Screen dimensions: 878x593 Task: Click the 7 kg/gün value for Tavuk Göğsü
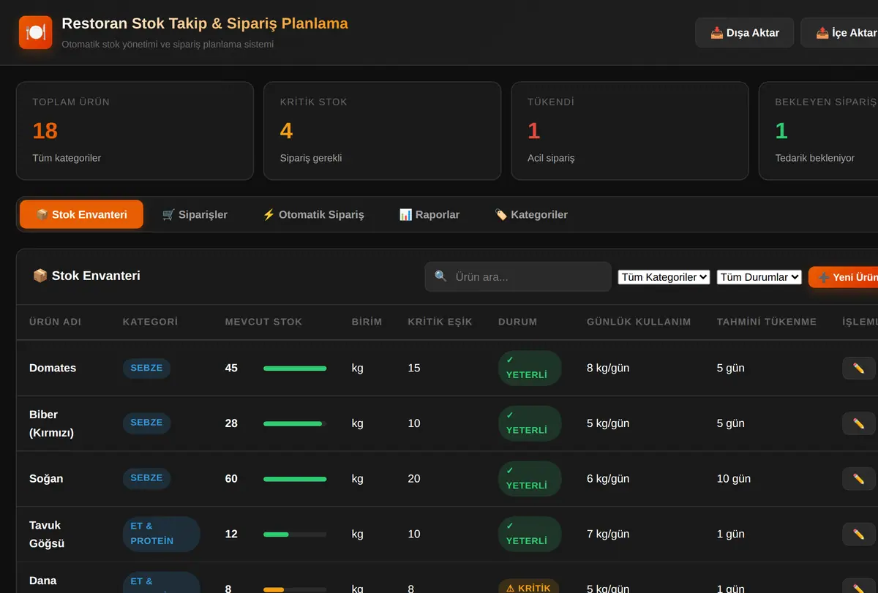click(608, 535)
